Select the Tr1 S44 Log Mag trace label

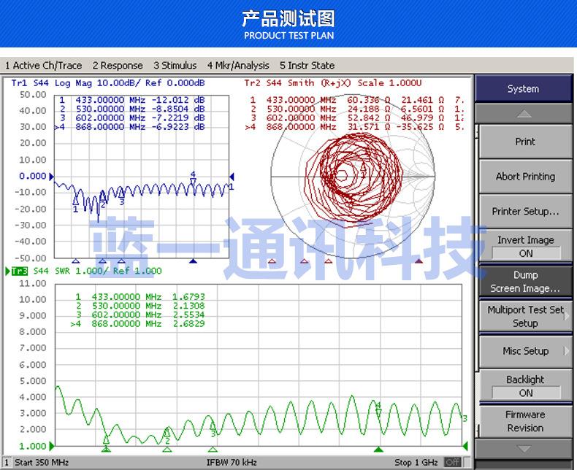[108, 83]
